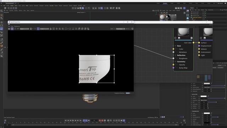This screenshot has height=128, width=227.
Task: Select the Move tool in left toolbar
Action: click(x=1, y=22)
